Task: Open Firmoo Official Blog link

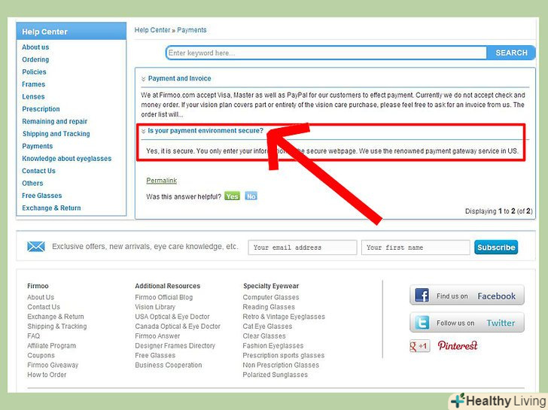Action: [164, 297]
